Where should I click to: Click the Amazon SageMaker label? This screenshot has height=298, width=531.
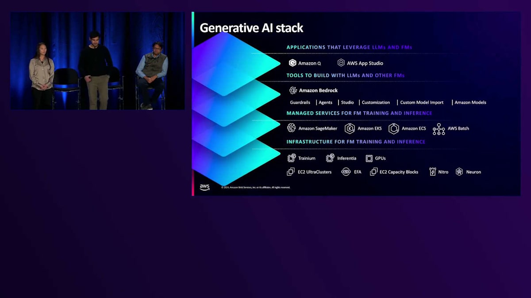tap(318, 128)
